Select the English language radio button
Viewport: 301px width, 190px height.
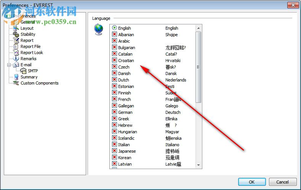click(x=114, y=28)
